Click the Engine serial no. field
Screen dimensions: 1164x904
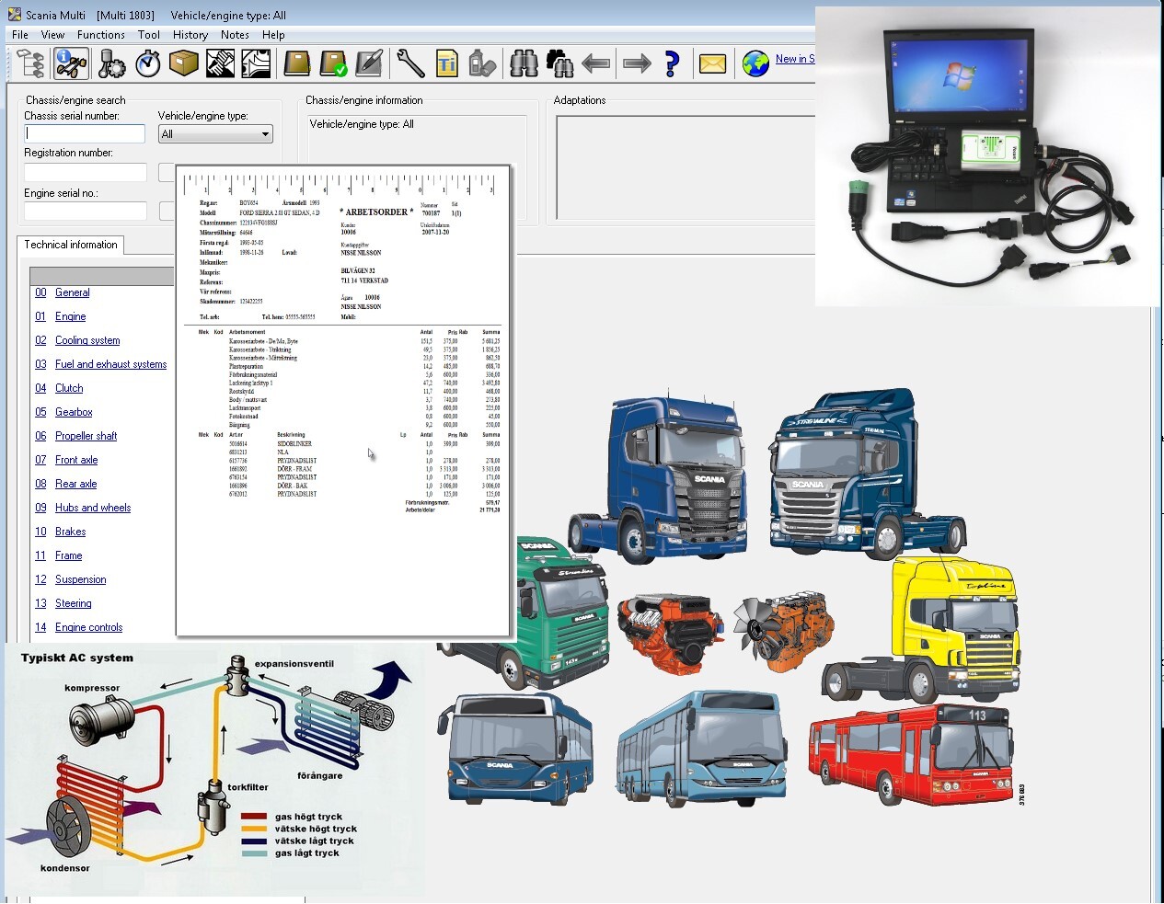[86, 212]
